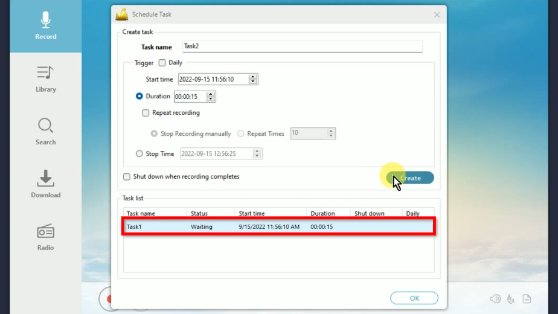The height and width of the screenshot is (314, 558).
Task: Click the microphone source icon
Action: point(511,299)
